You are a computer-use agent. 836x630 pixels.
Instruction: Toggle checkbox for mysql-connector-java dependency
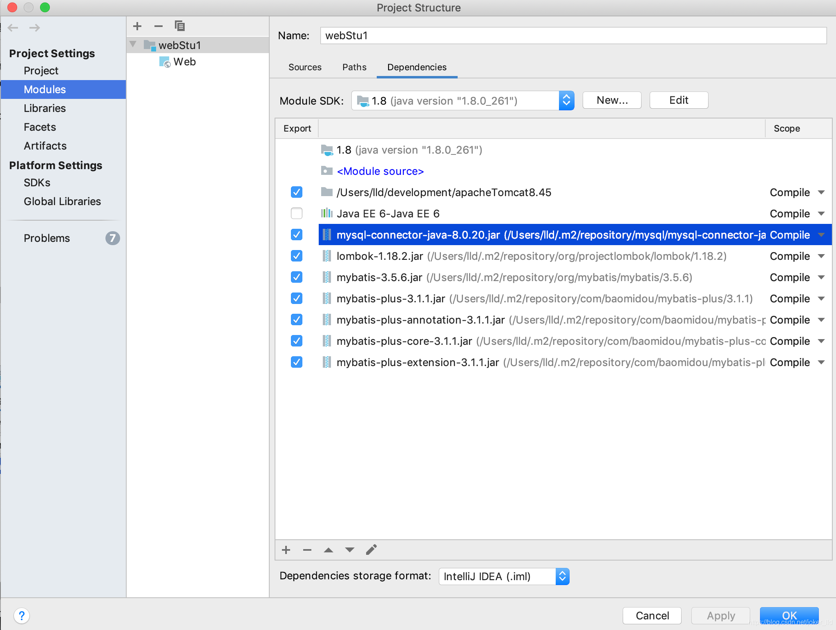click(297, 234)
